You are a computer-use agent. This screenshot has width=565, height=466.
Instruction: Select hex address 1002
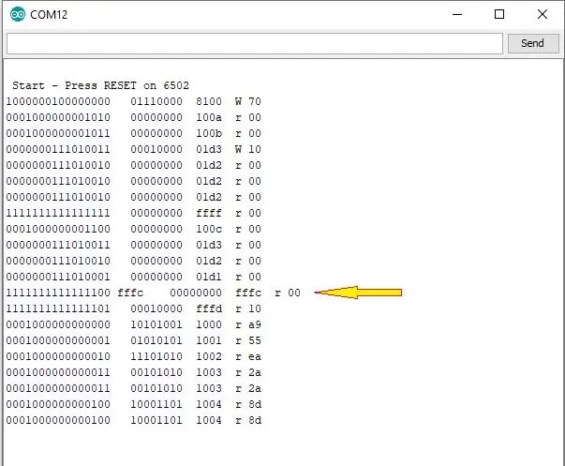pyautogui.click(x=209, y=356)
